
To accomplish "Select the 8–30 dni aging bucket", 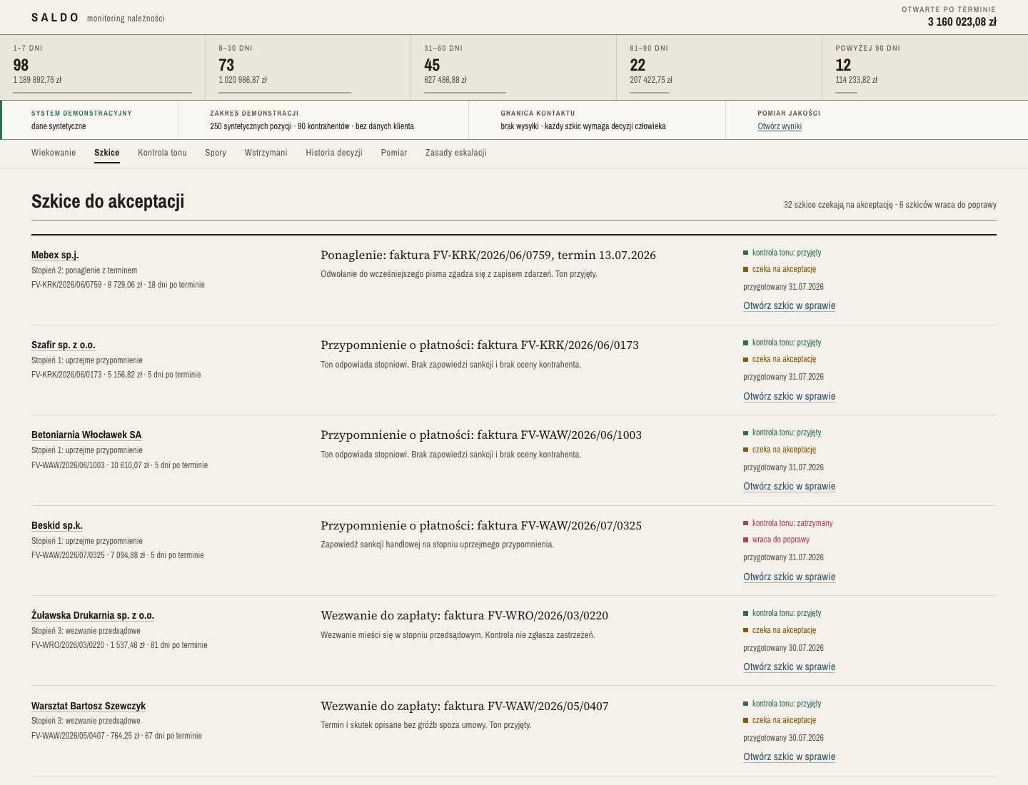I will 308,67.
